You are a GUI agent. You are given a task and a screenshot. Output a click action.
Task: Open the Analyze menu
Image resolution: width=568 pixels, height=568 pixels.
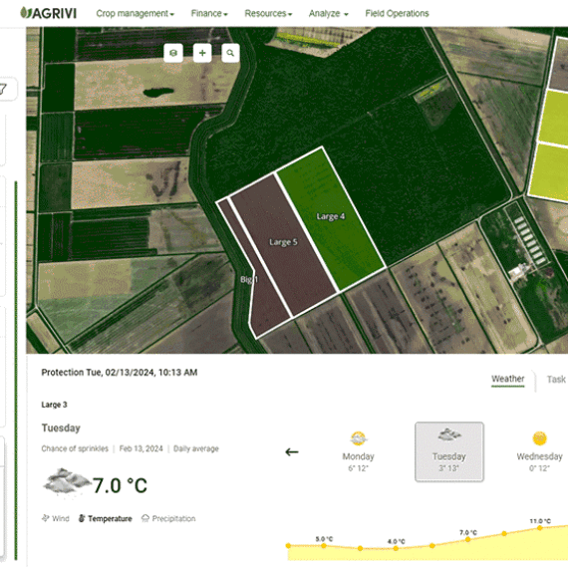[328, 13]
